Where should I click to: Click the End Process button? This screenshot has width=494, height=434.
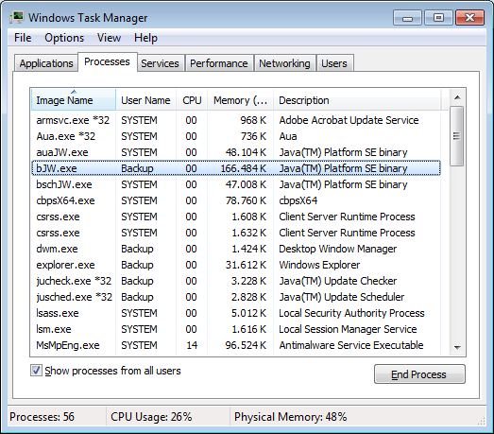click(x=419, y=374)
